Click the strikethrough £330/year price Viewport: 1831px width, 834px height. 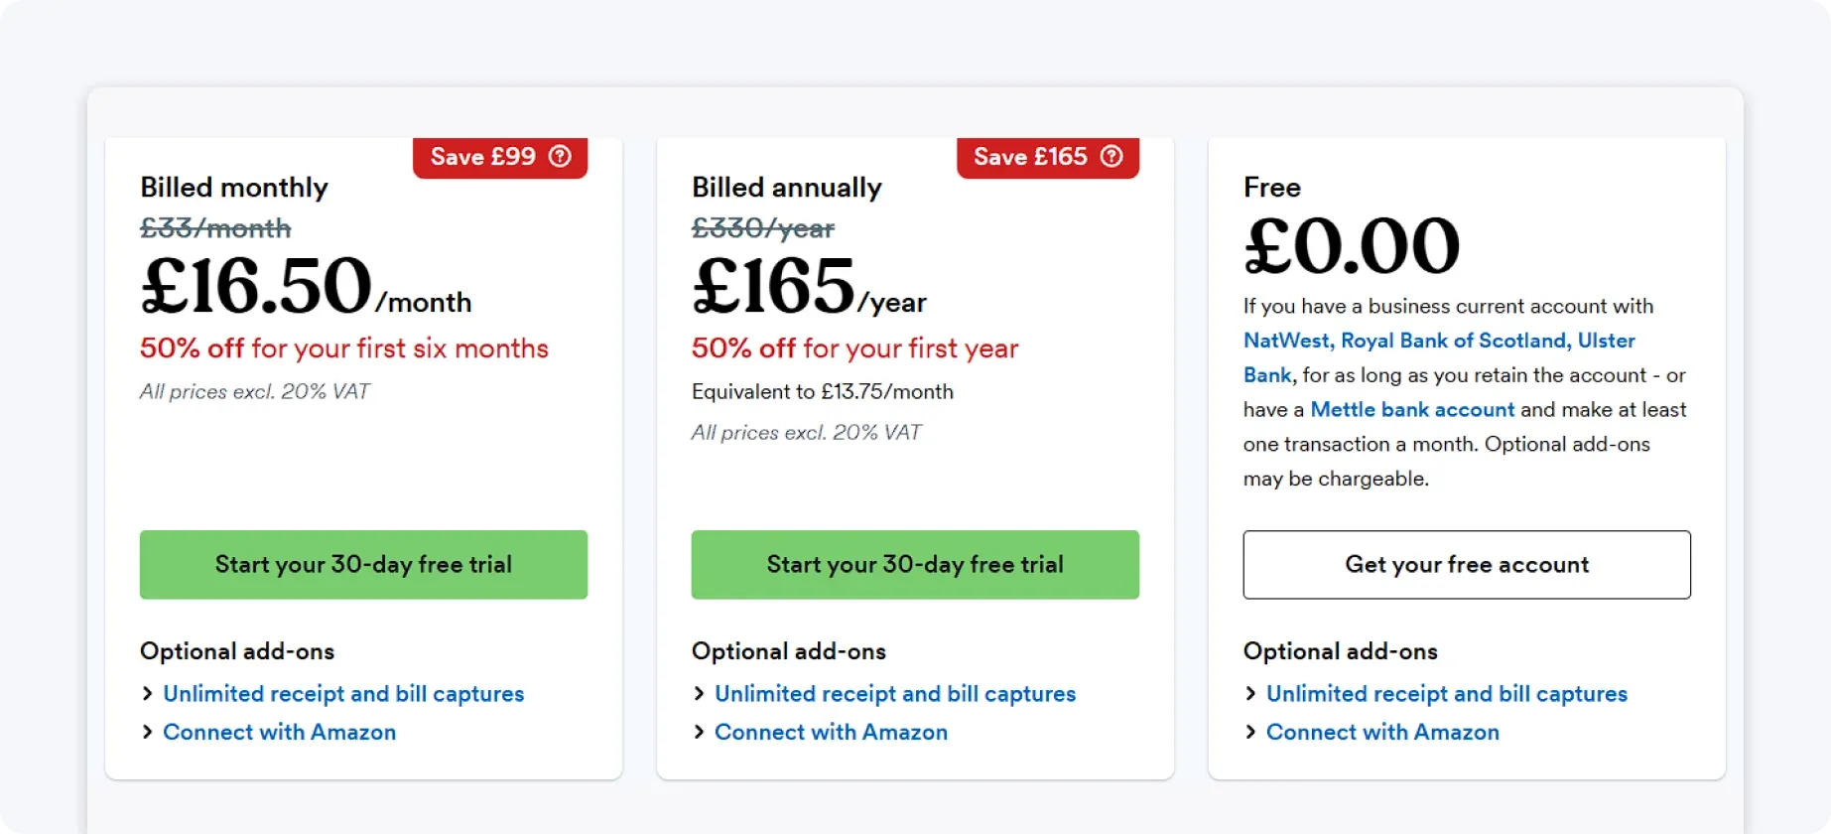click(x=762, y=227)
